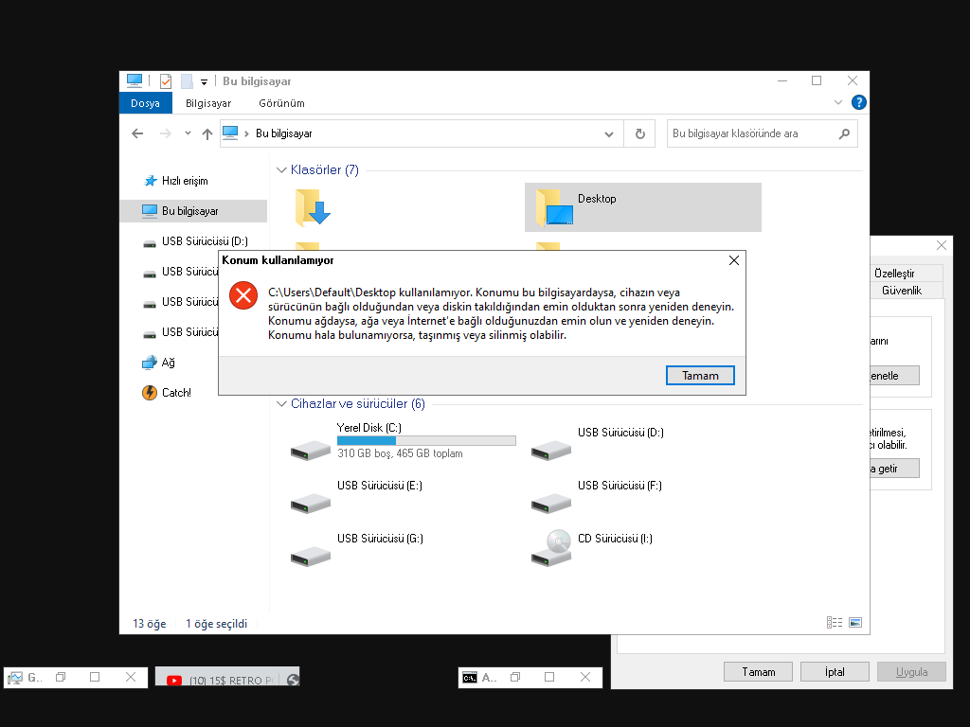Click Tamam in the Konum kullanılamıyor dialog

(x=700, y=375)
